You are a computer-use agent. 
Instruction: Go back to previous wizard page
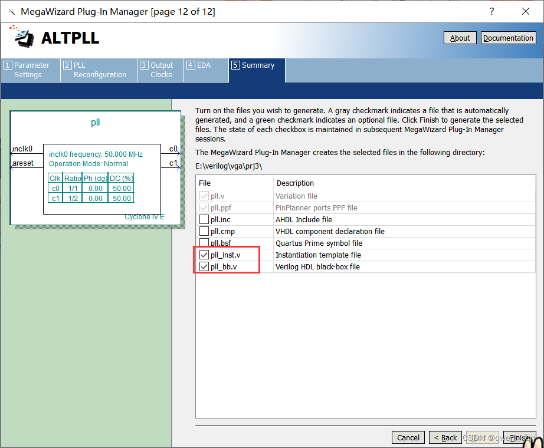(445, 437)
